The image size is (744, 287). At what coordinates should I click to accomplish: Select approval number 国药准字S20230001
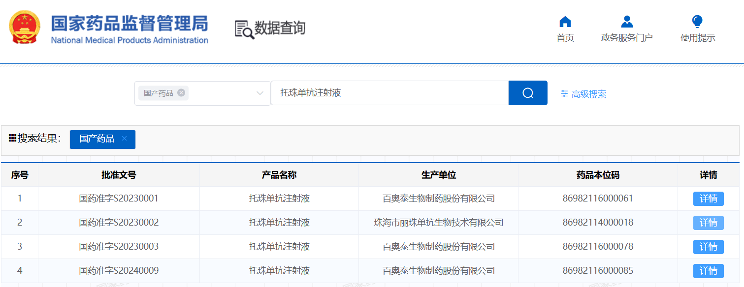click(x=119, y=199)
